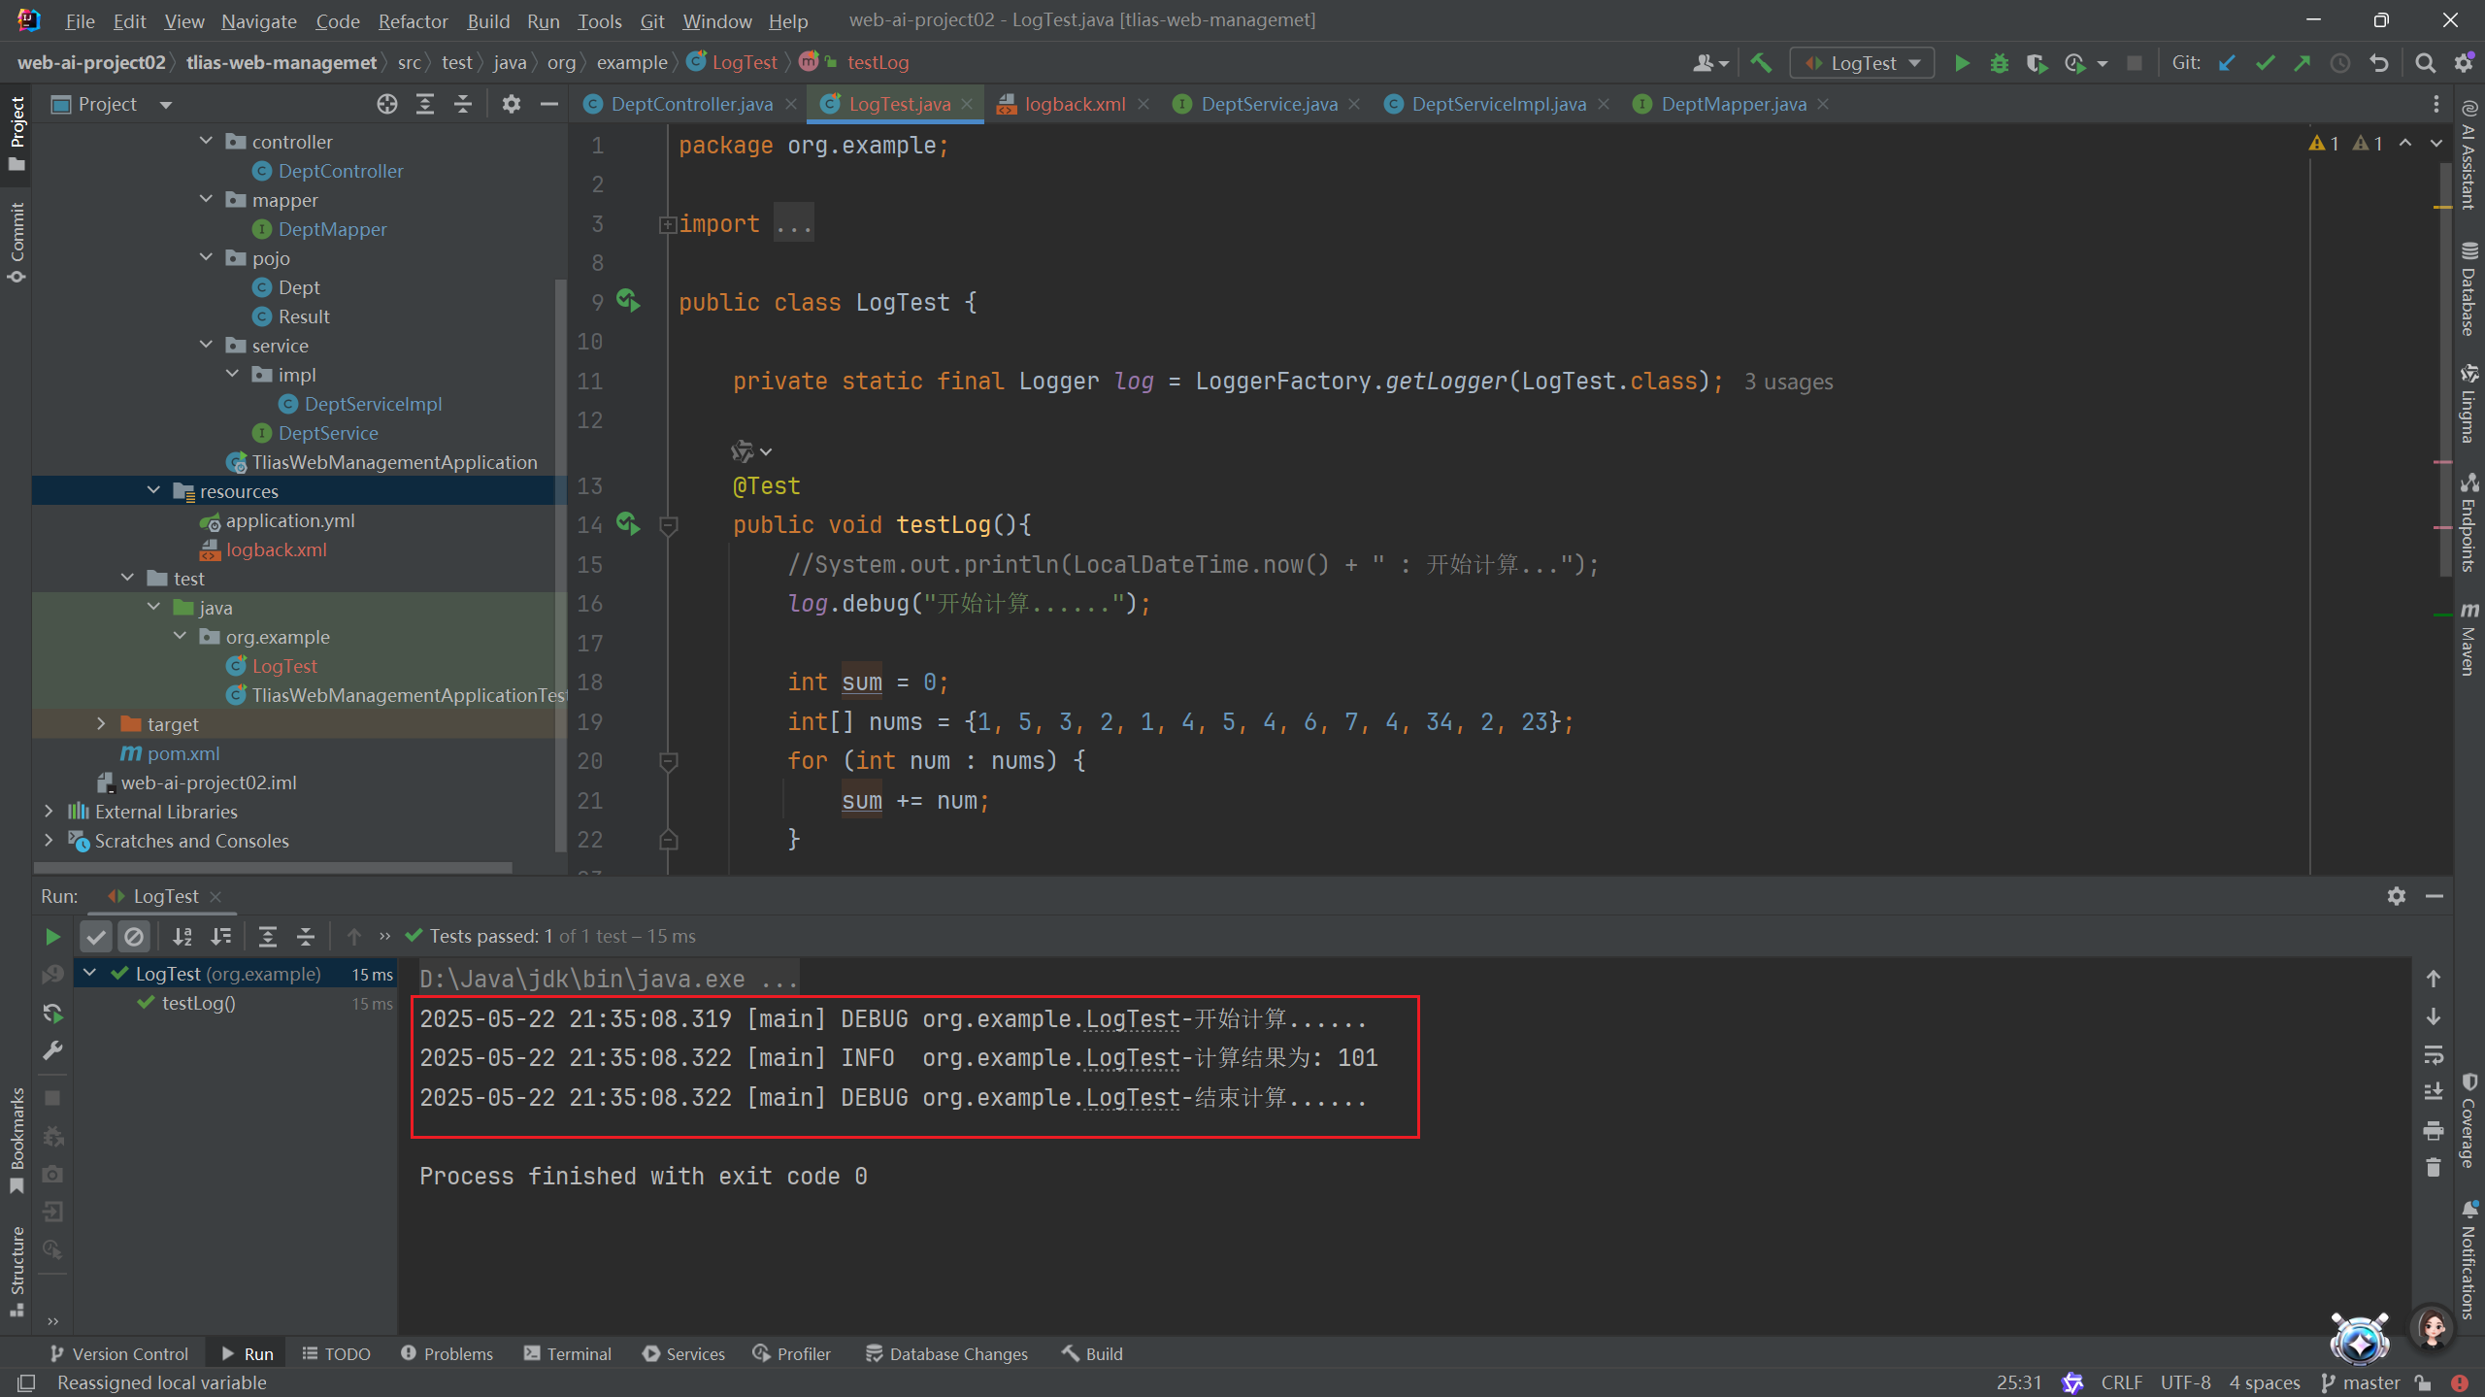Click the run gutter icon beside testLog
The width and height of the screenshot is (2485, 1397).
coord(628,524)
